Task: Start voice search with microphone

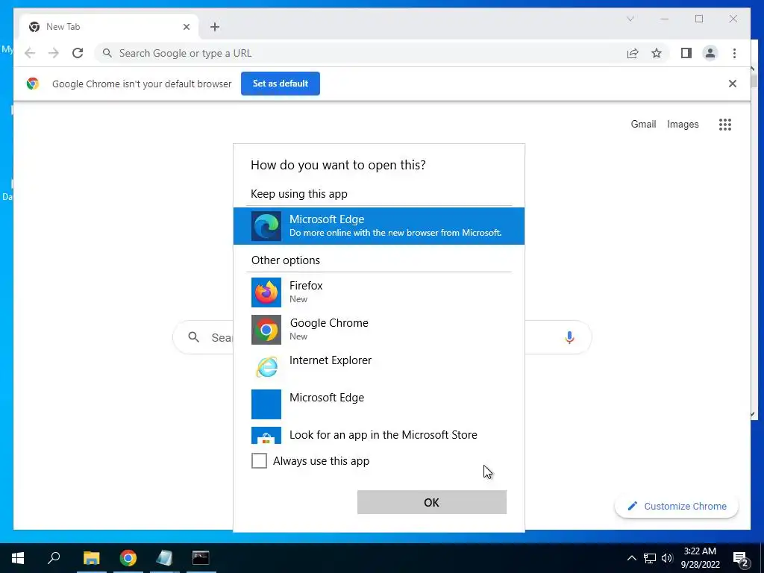Action: [x=569, y=337]
